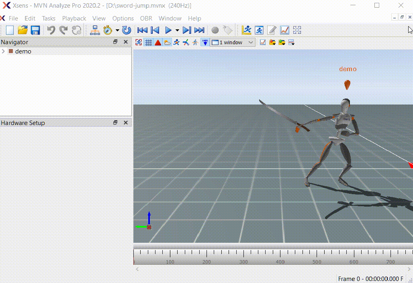
Task: Open the Body Dimensions tool
Action: pyautogui.click(x=247, y=30)
